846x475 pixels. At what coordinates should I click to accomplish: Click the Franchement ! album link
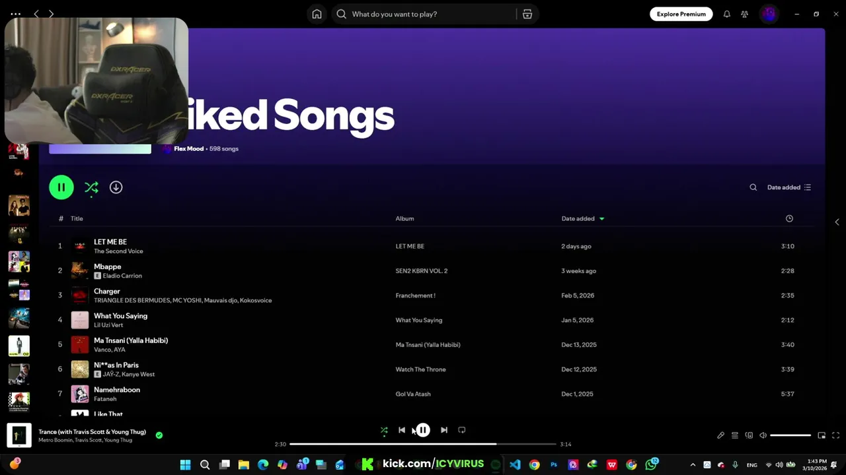pos(415,296)
